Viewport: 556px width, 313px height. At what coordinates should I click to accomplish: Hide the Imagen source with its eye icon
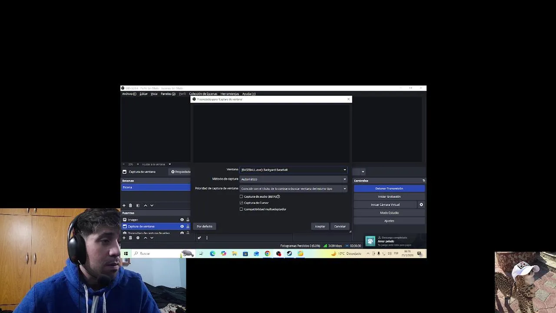(182, 220)
